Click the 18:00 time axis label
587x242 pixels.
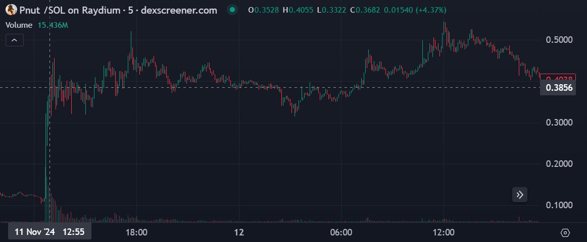(x=136, y=232)
